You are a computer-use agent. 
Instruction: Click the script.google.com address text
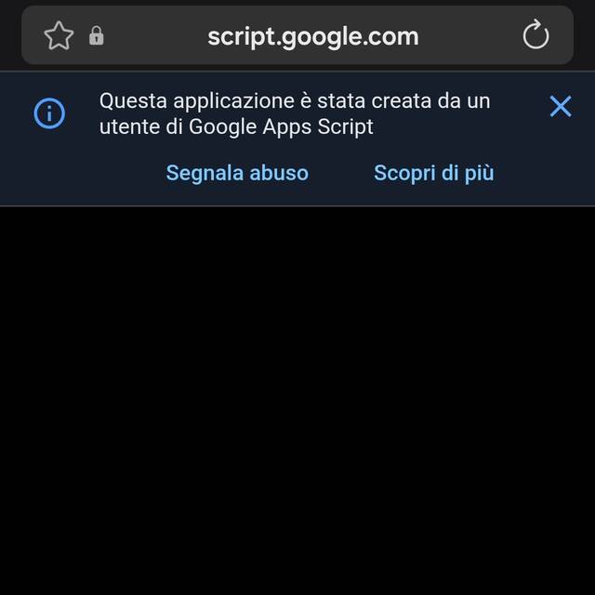[313, 36]
